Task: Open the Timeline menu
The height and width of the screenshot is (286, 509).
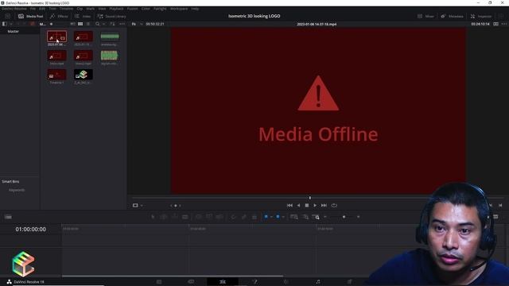Action: (66, 9)
